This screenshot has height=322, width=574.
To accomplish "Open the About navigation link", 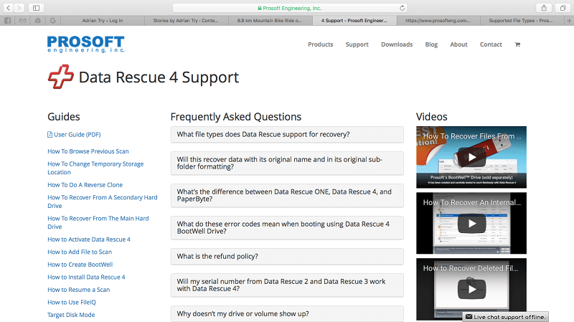I will tap(458, 44).
